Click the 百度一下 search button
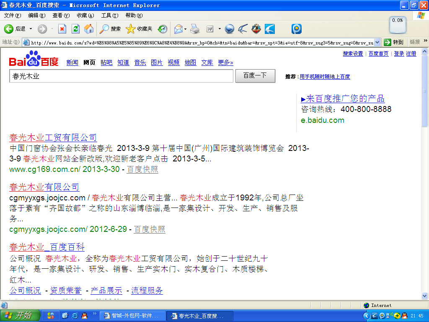Image resolution: width=429 pixels, height=322 pixels. coord(255,75)
